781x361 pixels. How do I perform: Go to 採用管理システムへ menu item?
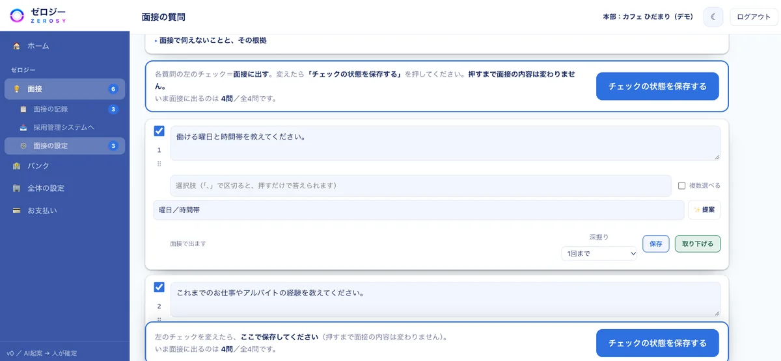(64, 127)
